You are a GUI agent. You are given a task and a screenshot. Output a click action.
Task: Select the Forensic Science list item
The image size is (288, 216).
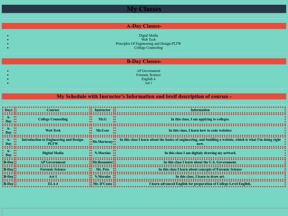(x=148, y=75)
